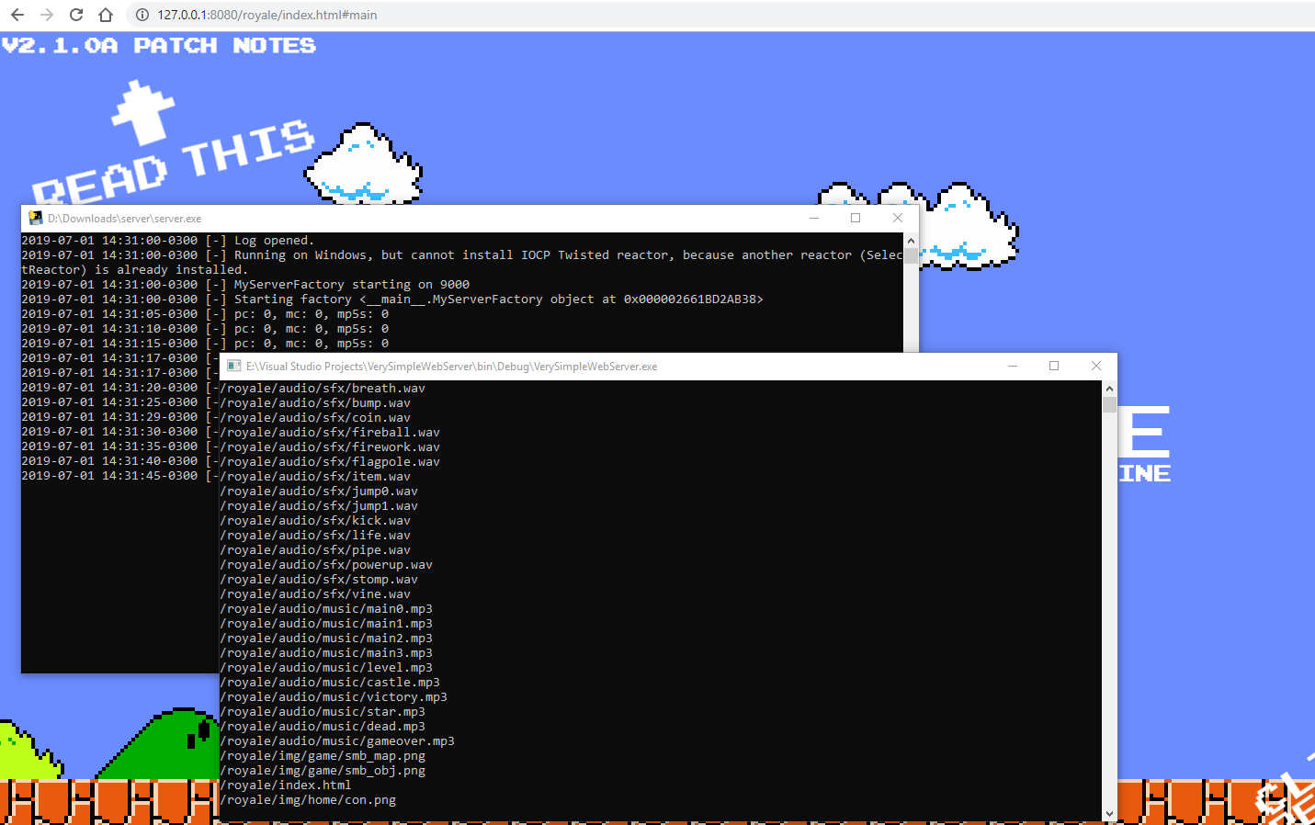
Task: Click '/royale/audio/music/main2.mp3' line
Action: pos(326,639)
